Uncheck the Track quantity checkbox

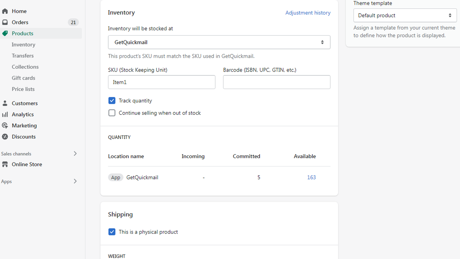[x=112, y=100]
